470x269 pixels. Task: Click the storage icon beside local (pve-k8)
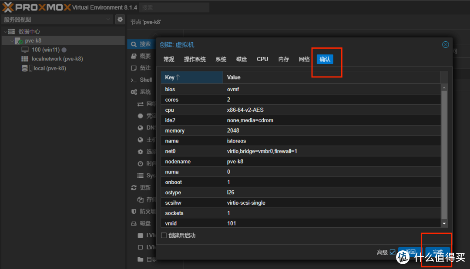[27, 68]
